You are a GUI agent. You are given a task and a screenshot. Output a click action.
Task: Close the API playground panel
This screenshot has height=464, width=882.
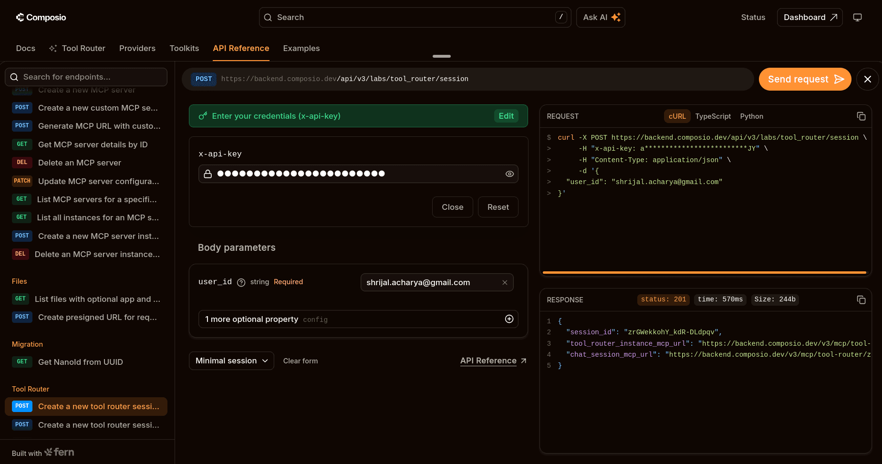tap(867, 79)
